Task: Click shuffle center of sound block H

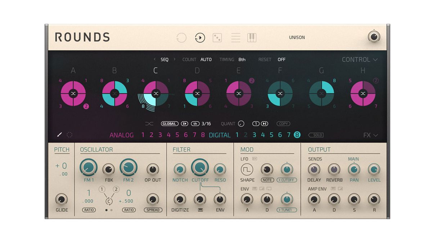Action: tap(363, 94)
